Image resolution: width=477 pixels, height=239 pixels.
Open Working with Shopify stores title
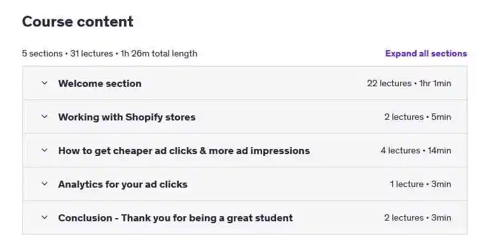point(127,117)
